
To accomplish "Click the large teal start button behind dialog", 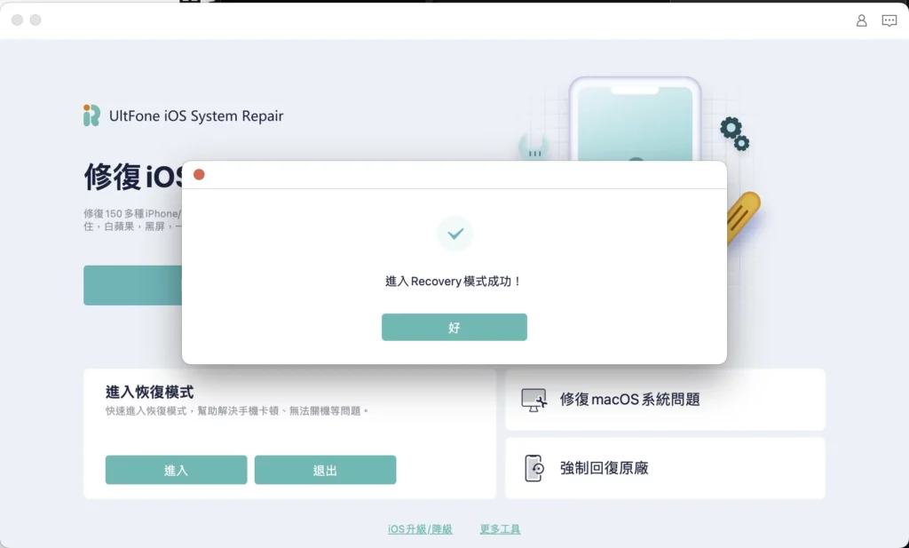I will coord(133,285).
